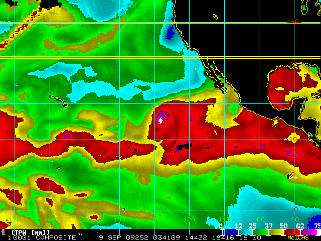
Task: Click the red 40 latitude label
Action: click(294, 21)
